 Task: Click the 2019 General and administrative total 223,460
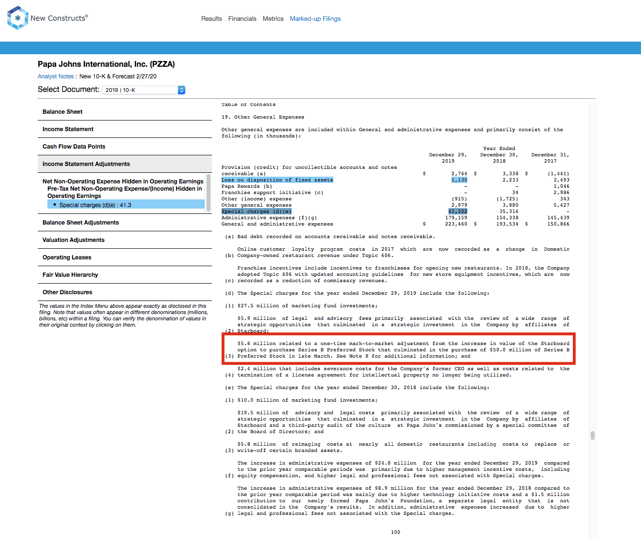[456, 224]
